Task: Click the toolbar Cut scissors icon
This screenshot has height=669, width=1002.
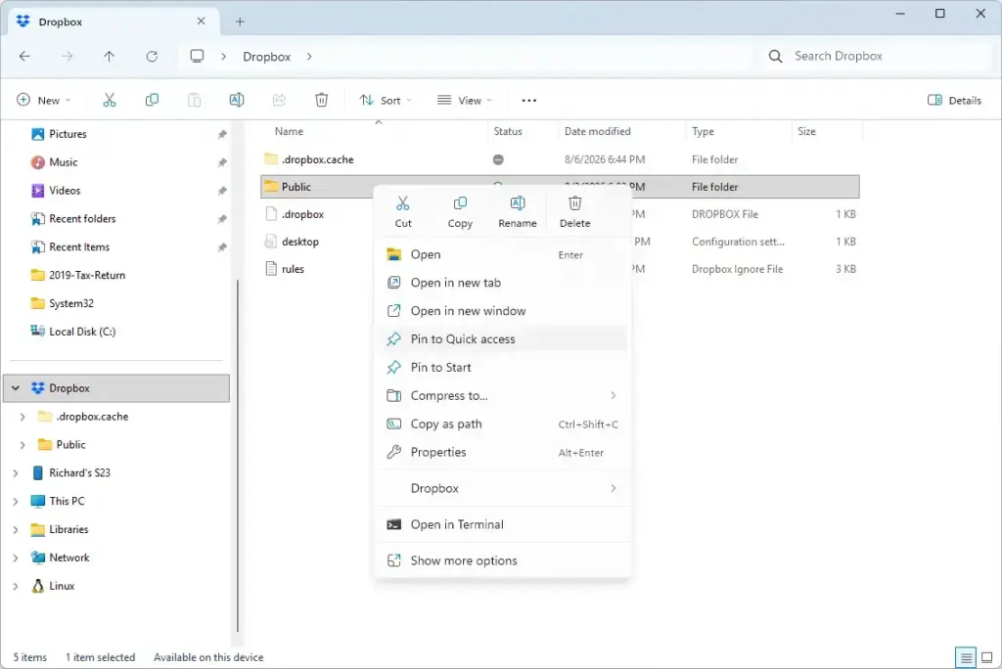Action: 110,100
